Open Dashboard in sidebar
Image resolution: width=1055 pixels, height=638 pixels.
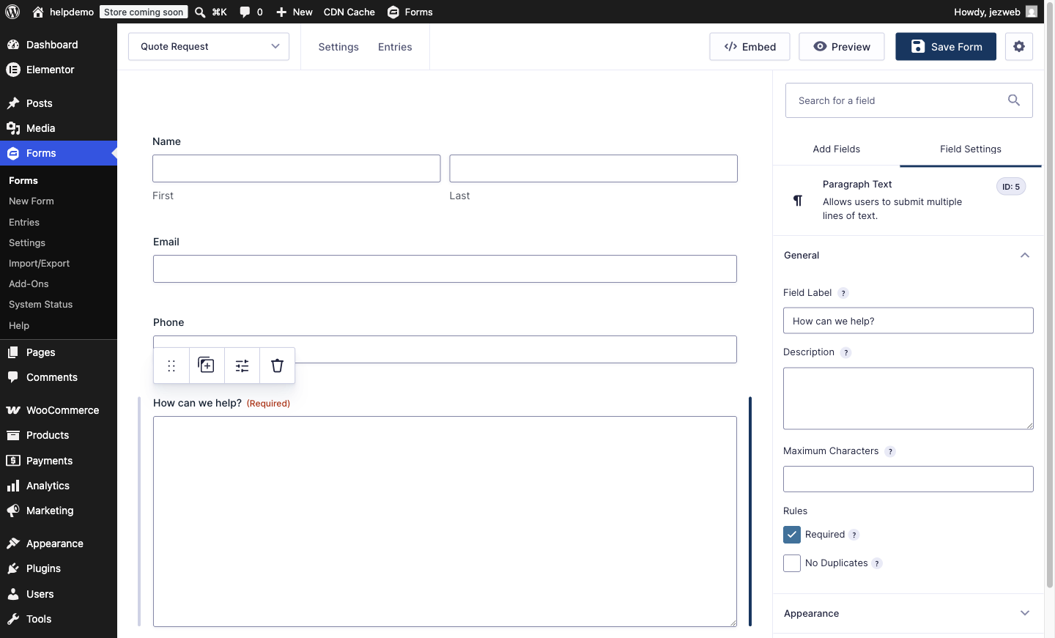click(59, 45)
